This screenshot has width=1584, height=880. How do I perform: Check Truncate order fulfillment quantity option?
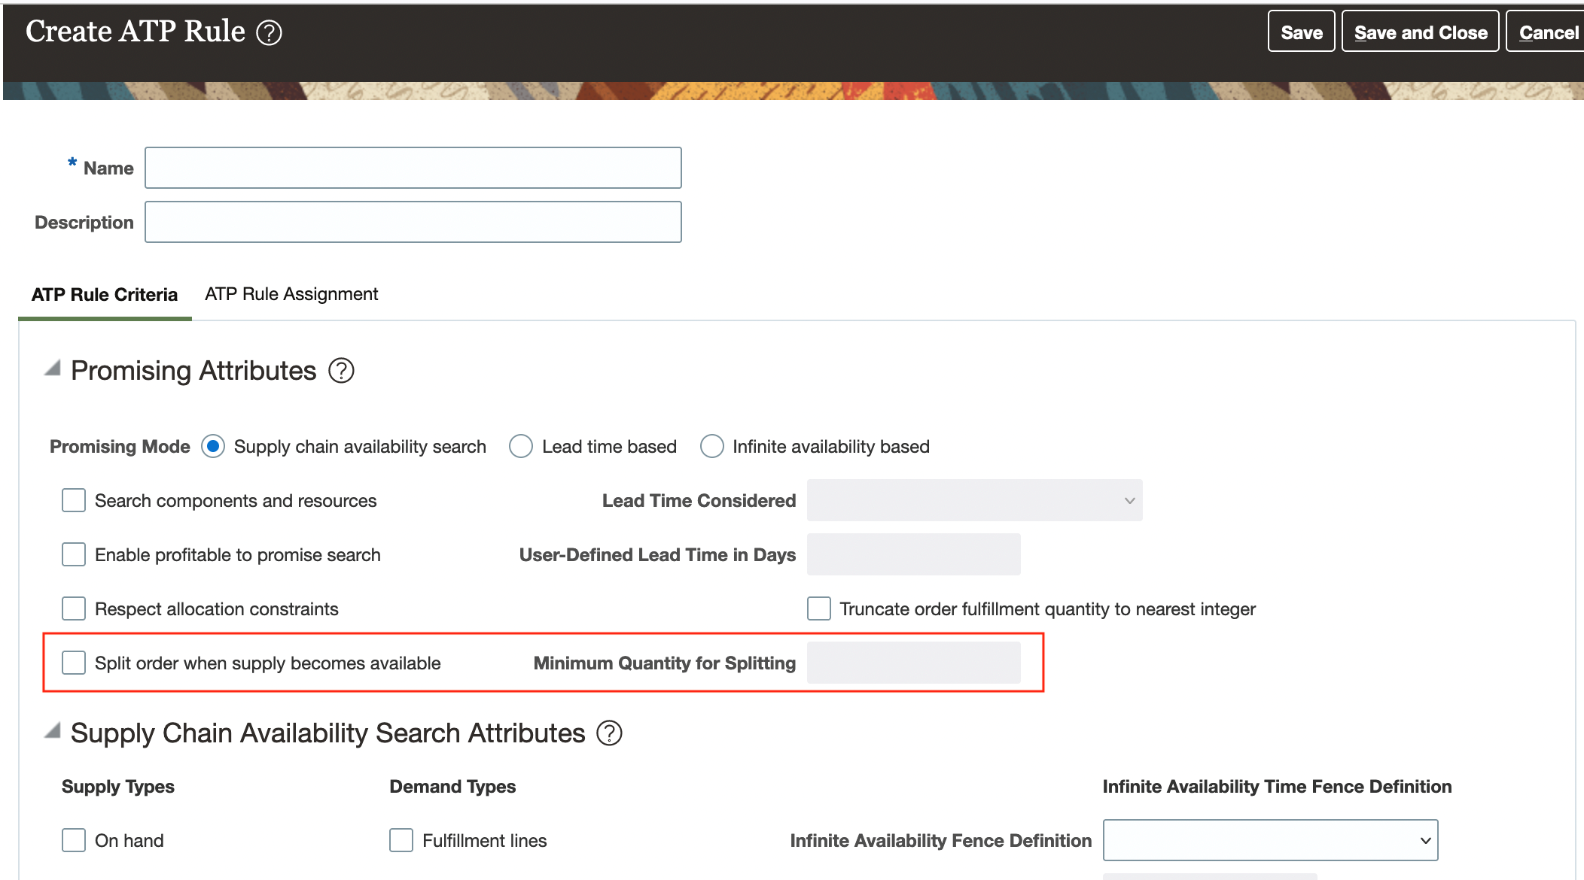pyautogui.click(x=819, y=609)
